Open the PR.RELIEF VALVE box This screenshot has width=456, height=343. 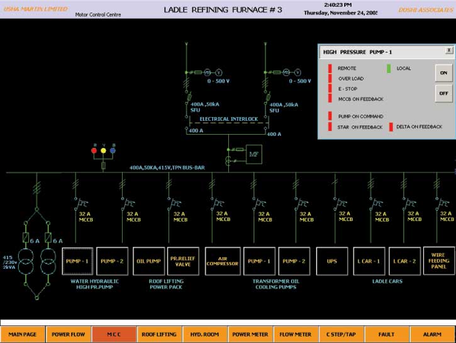pos(183,261)
